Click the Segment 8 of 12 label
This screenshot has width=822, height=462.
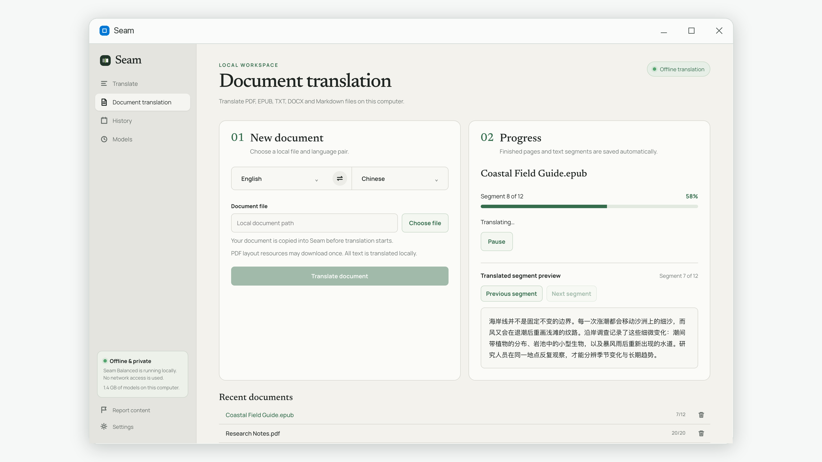(502, 196)
